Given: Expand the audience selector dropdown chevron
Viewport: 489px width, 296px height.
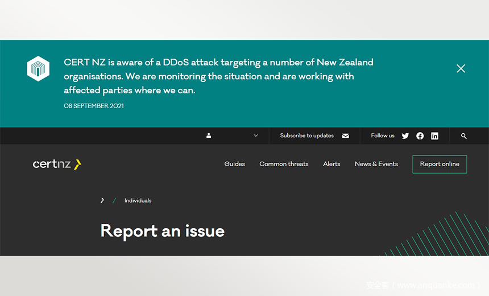Looking at the screenshot, I should (x=255, y=136).
